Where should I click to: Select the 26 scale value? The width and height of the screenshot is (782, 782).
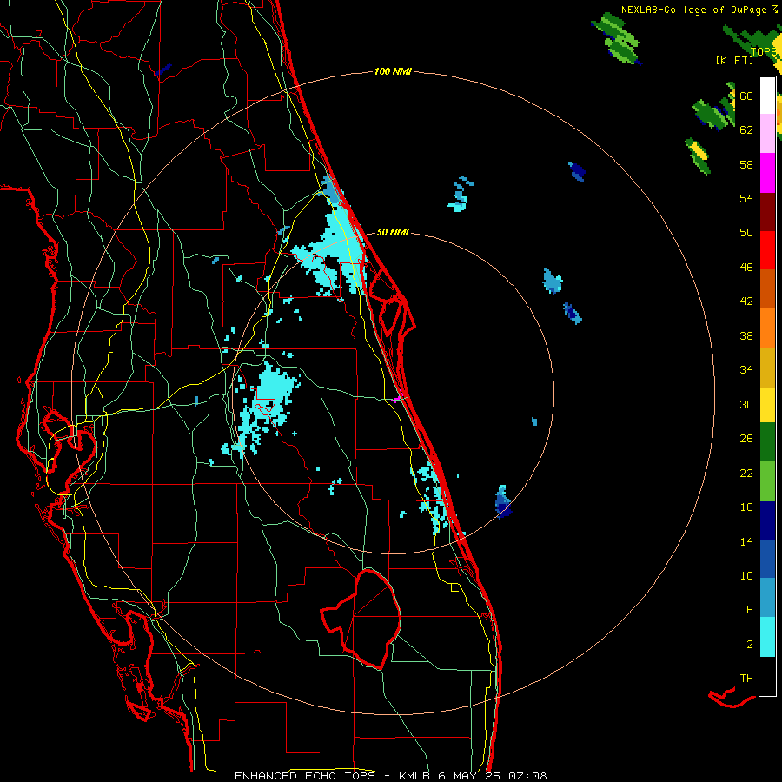point(746,439)
